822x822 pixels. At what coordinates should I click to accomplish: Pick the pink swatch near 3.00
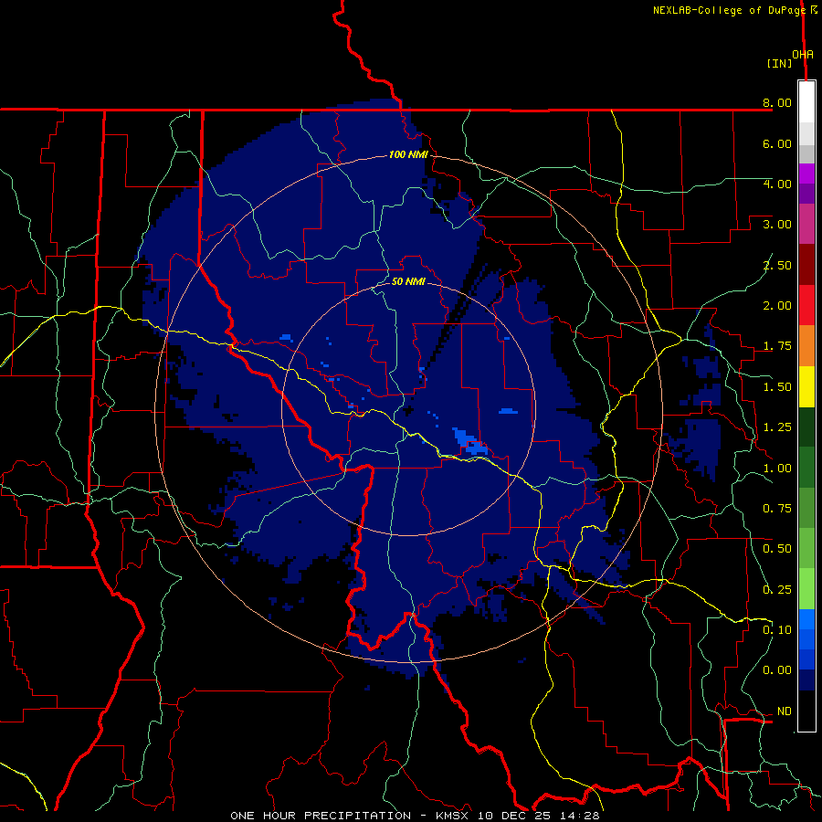[x=806, y=224]
